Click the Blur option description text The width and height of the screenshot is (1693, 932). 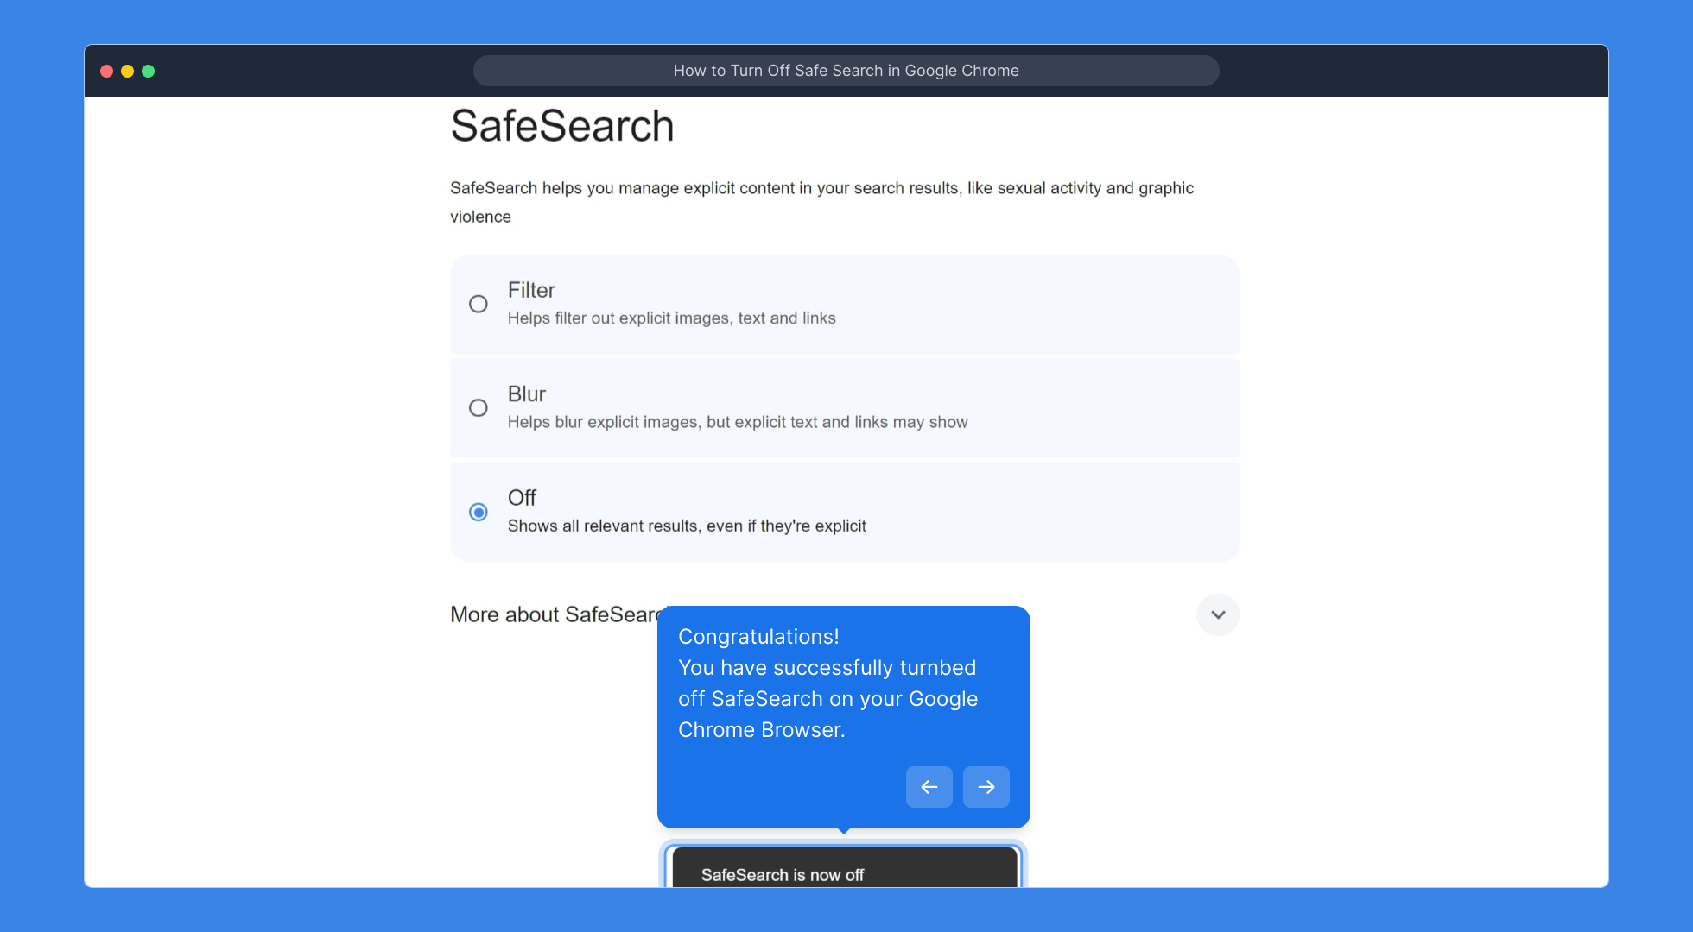coord(737,422)
